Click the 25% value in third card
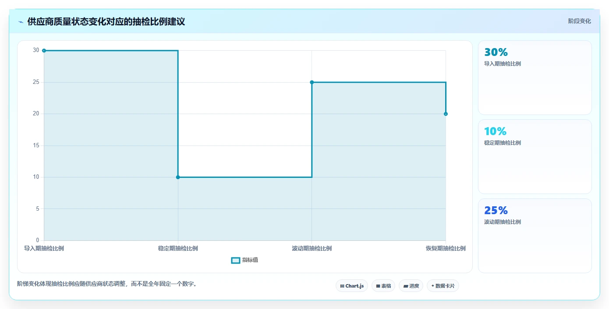609x309 pixels. pyautogui.click(x=496, y=210)
